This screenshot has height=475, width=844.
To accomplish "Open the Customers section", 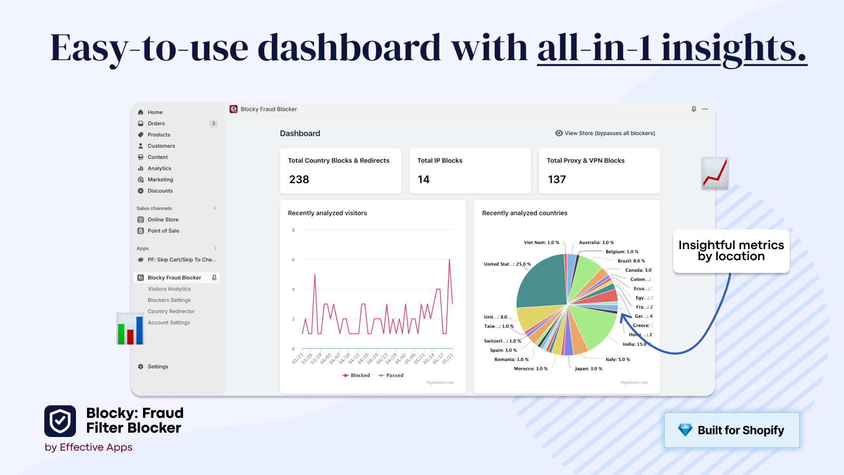I will pos(161,146).
